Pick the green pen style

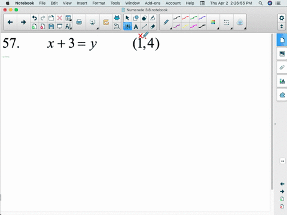tap(194, 18)
